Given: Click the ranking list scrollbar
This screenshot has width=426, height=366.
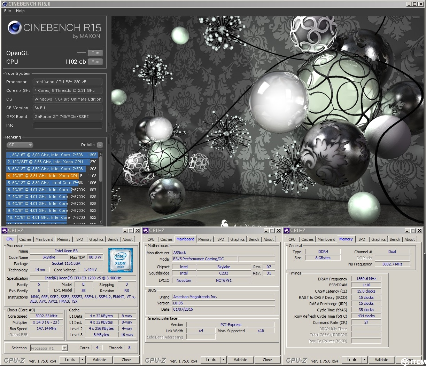Looking at the screenshot, I should pos(101,168).
